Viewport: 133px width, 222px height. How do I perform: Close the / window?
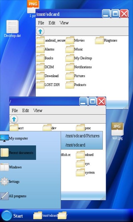(x=101, y=101)
